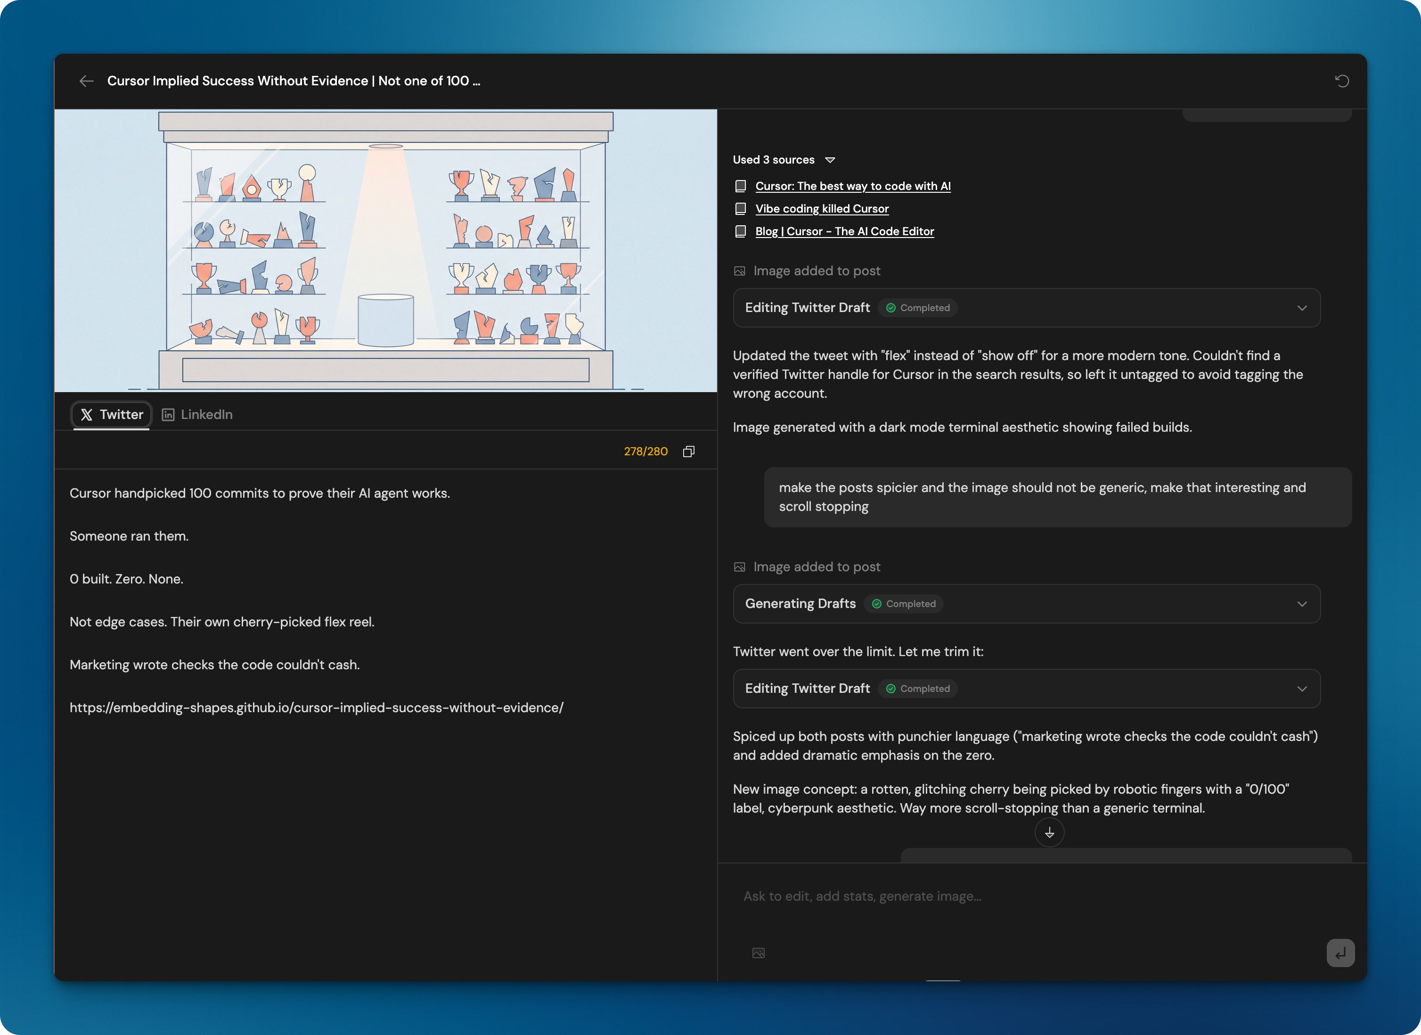Click the back arrow icon

(x=87, y=81)
